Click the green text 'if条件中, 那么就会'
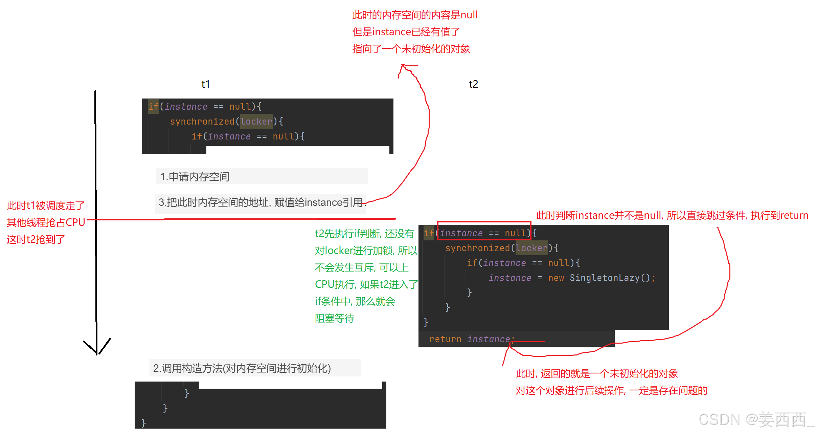The image size is (816, 433). [x=355, y=301]
